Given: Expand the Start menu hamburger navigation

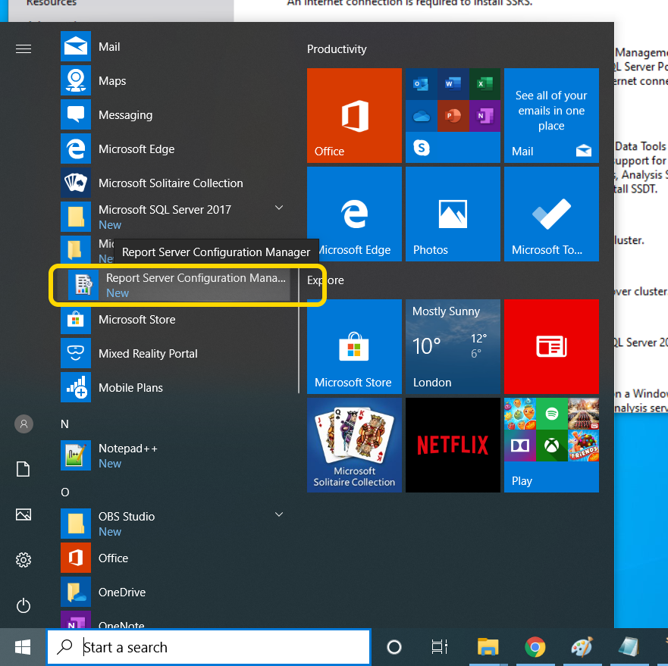Looking at the screenshot, I should 24,48.
